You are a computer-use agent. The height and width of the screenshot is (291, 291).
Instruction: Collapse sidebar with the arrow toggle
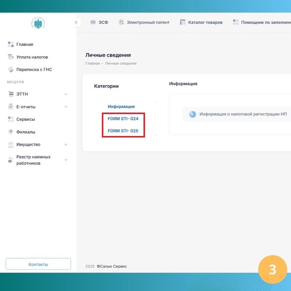point(76,23)
